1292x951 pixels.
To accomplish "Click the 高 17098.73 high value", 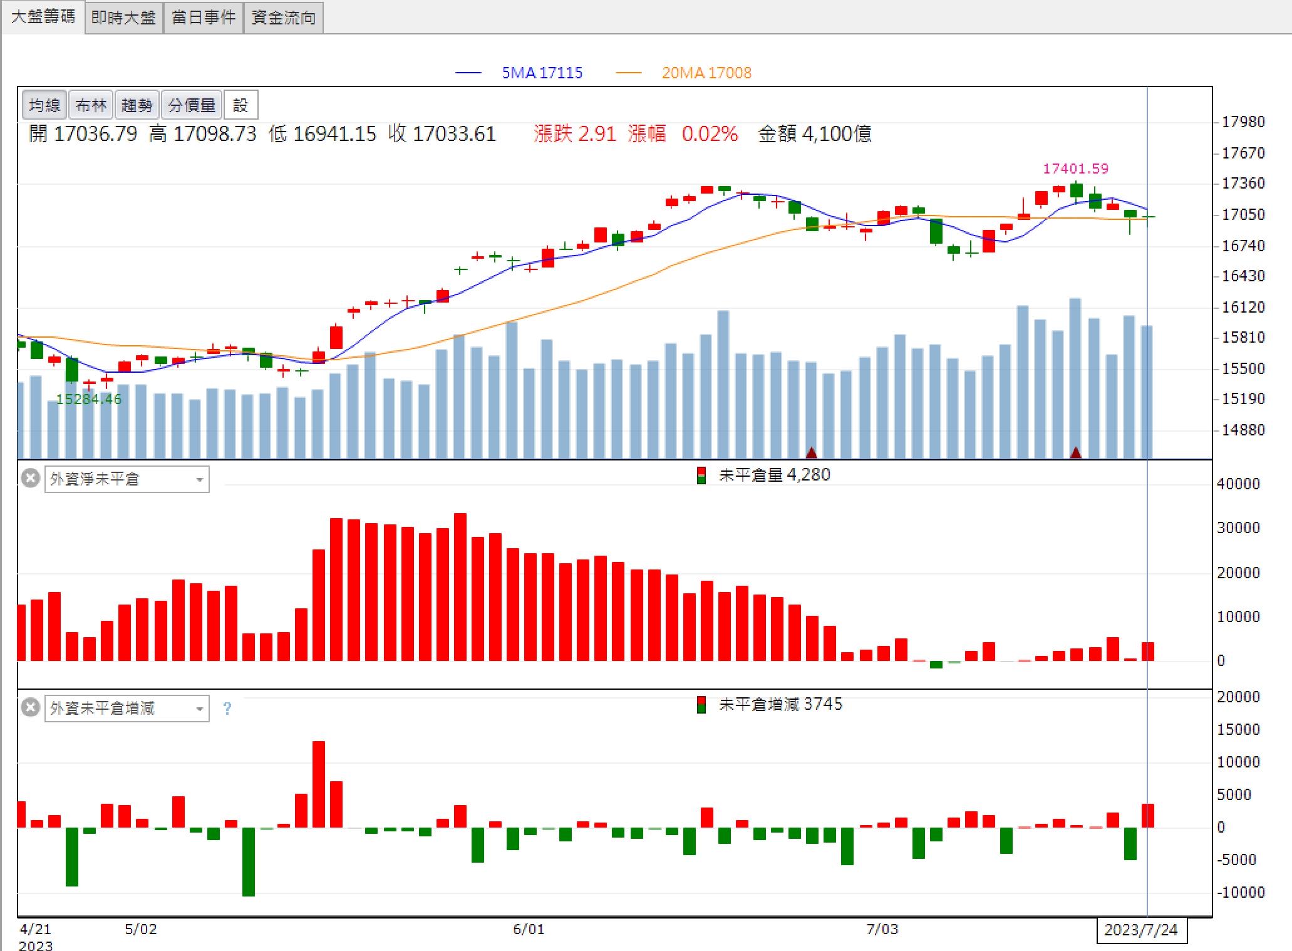I will point(203,134).
